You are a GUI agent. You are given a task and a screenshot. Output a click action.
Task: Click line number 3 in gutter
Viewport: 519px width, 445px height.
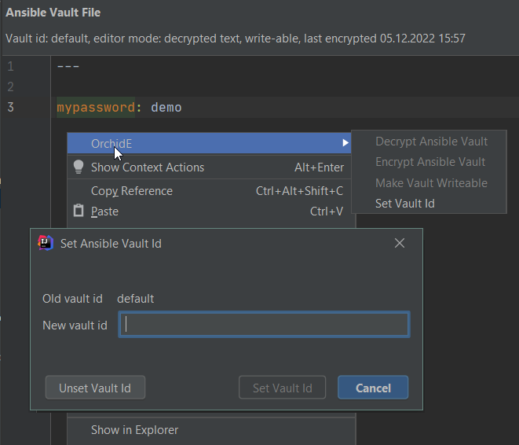point(10,108)
